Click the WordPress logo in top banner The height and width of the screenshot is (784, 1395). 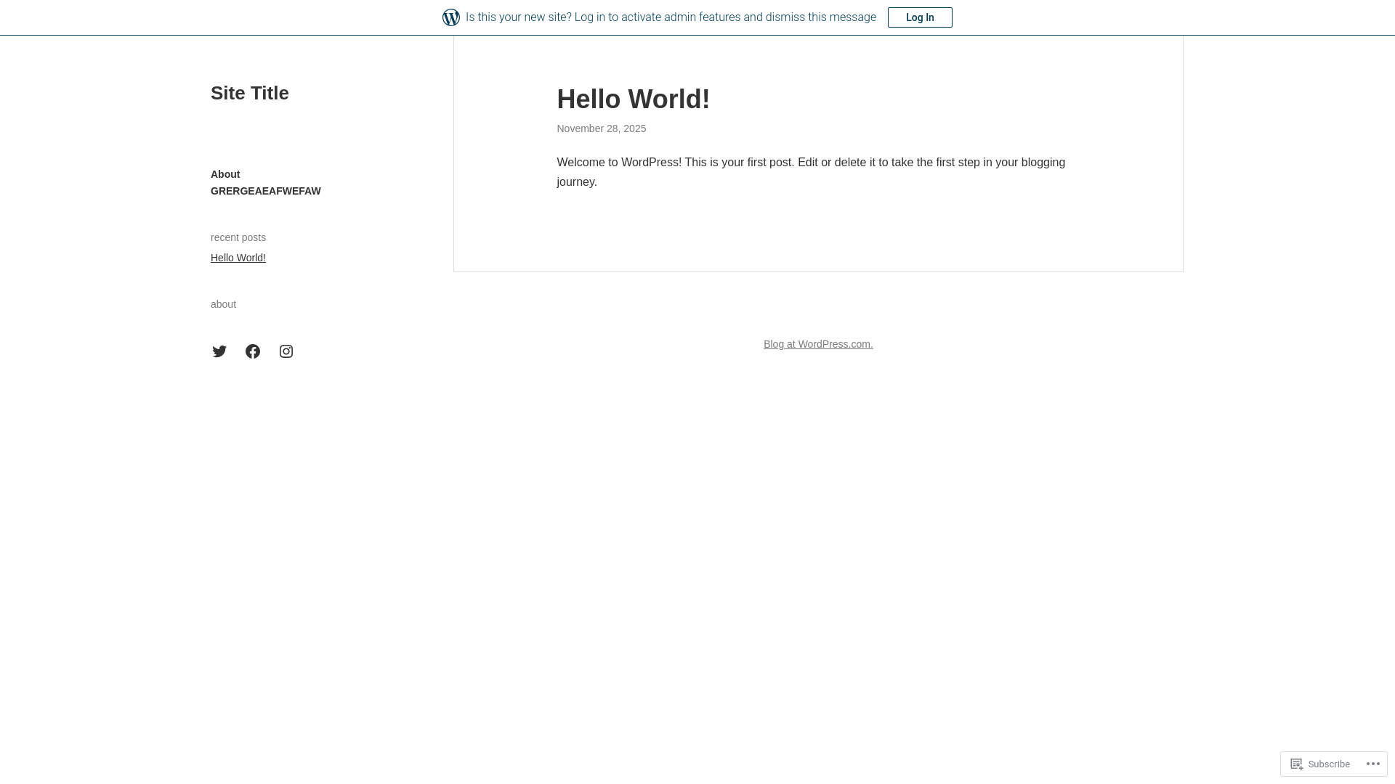point(451,17)
